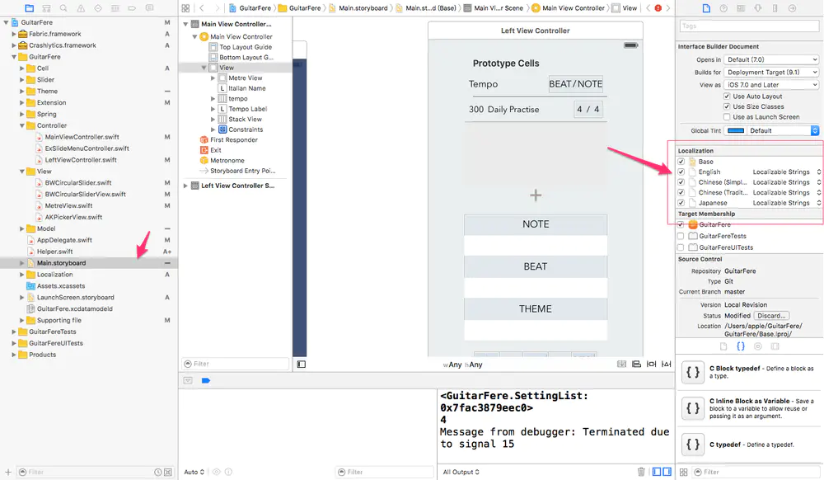The image size is (824, 480).
Task: Open Global Tint Default dropdown
Action: tap(783, 130)
